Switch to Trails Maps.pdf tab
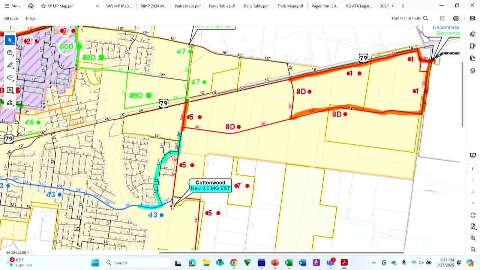Screen dimensions: 480x270 tap(290, 6)
